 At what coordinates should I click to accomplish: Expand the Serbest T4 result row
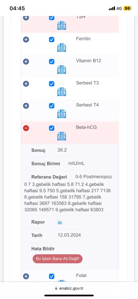point(26,106)
